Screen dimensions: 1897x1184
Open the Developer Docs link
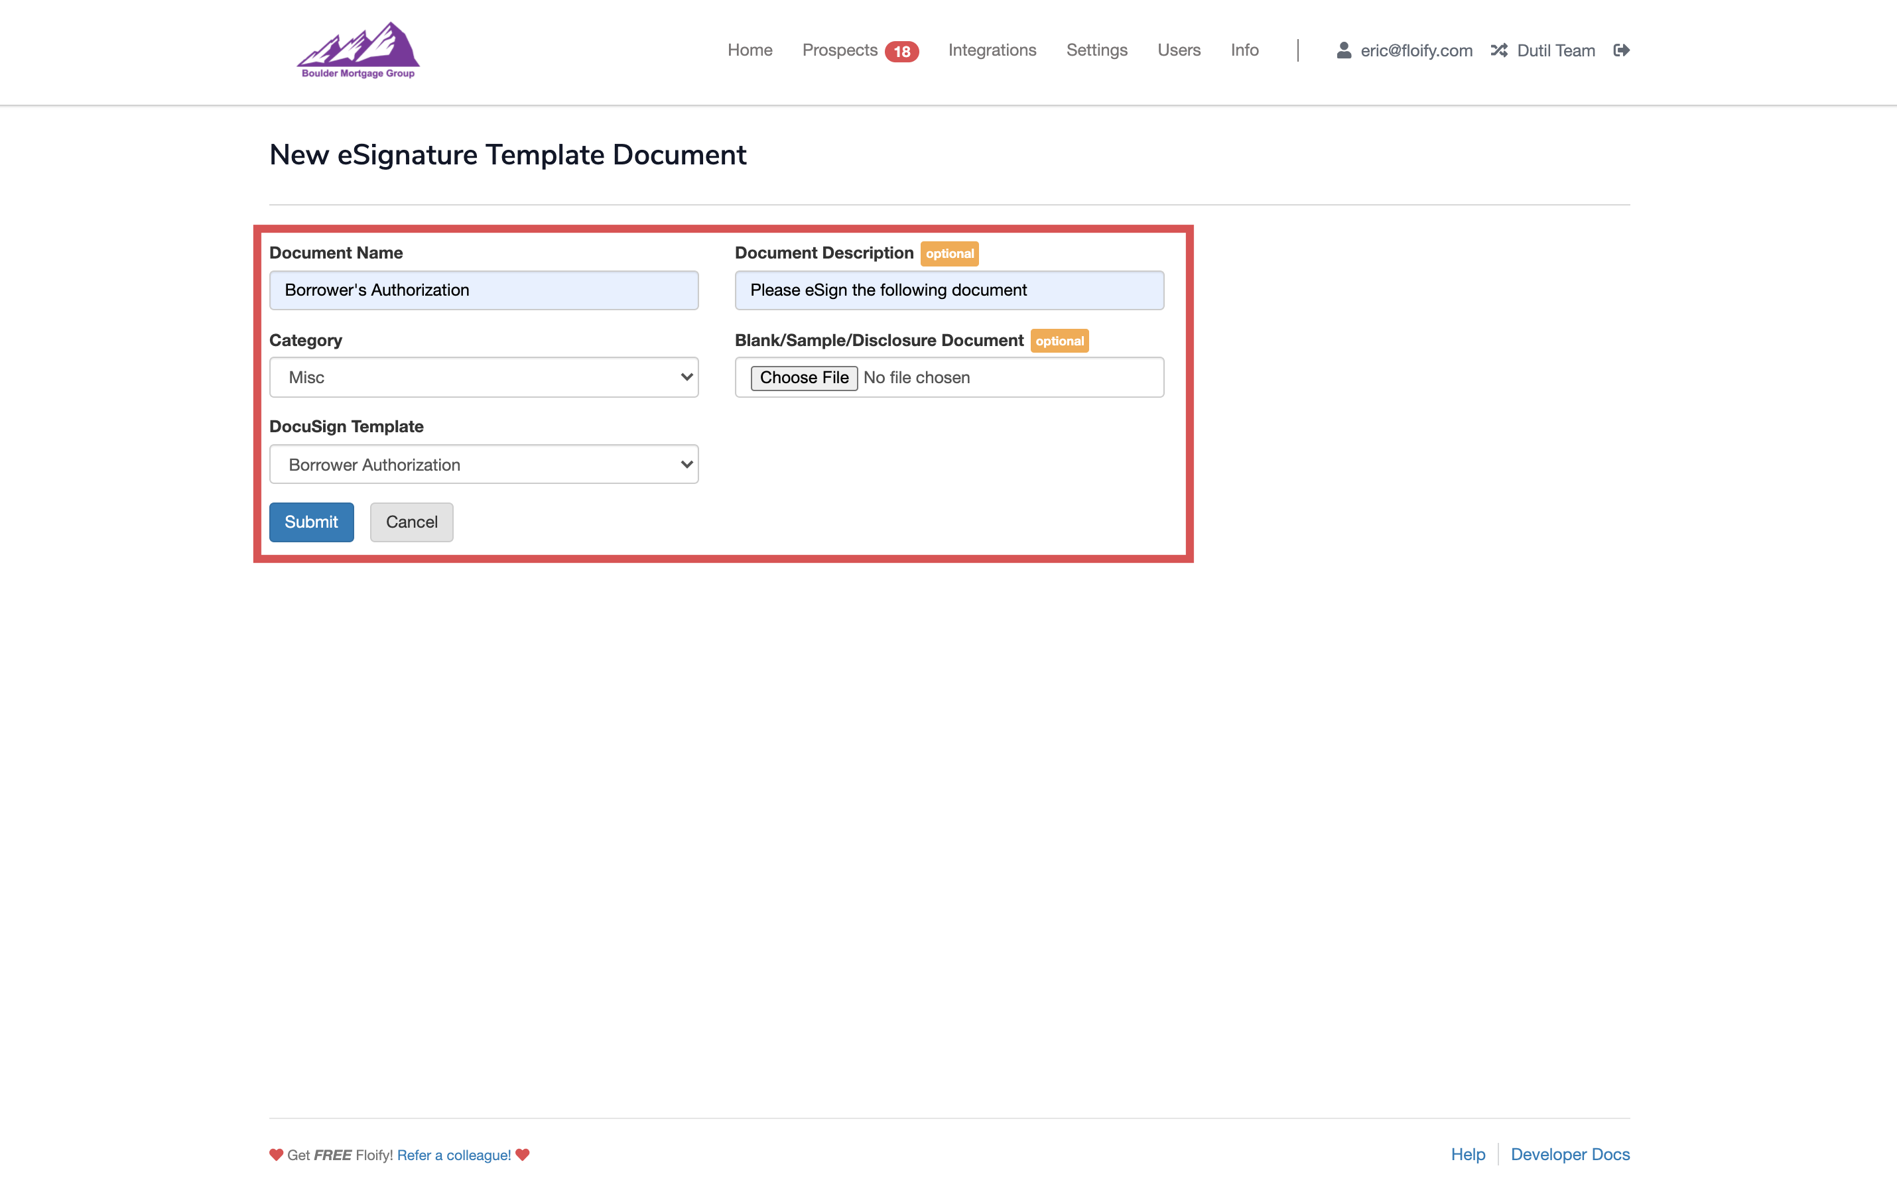click(x=1569, y=1154)
